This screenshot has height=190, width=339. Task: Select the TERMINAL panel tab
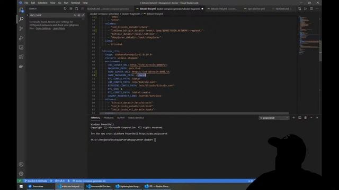[x=95, y=118]
